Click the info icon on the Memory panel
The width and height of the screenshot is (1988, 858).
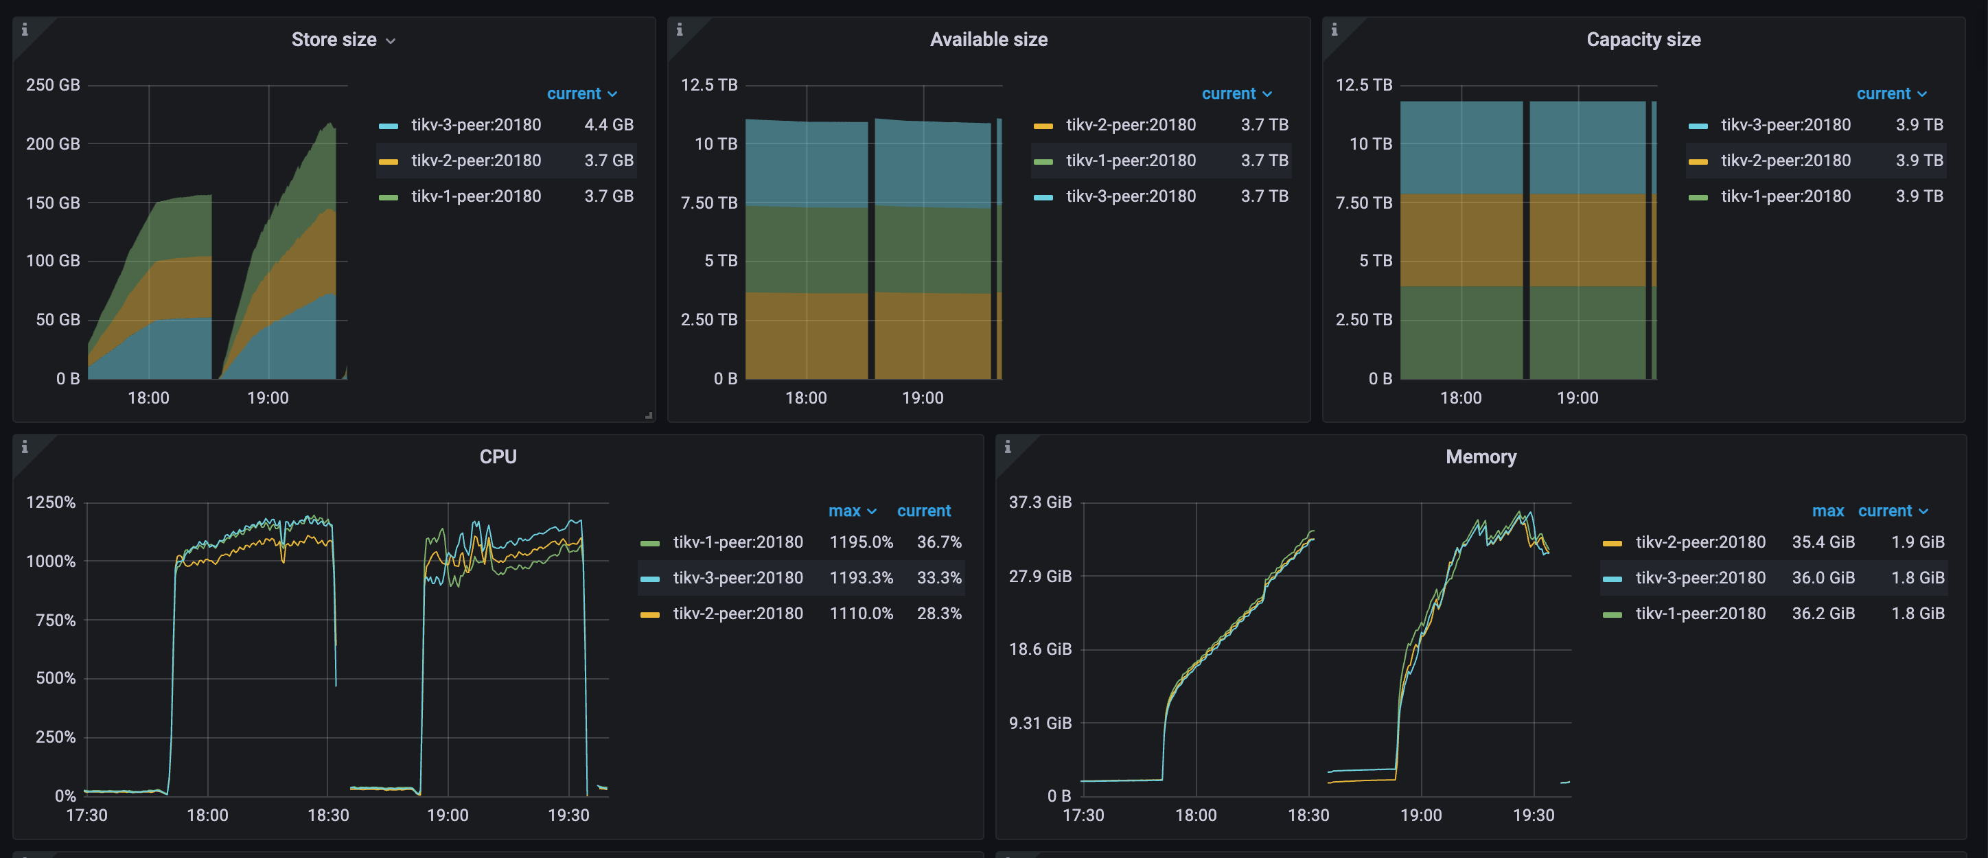point(1007,448)
